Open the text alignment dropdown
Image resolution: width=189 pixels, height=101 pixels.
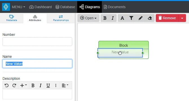coord(65,85)
